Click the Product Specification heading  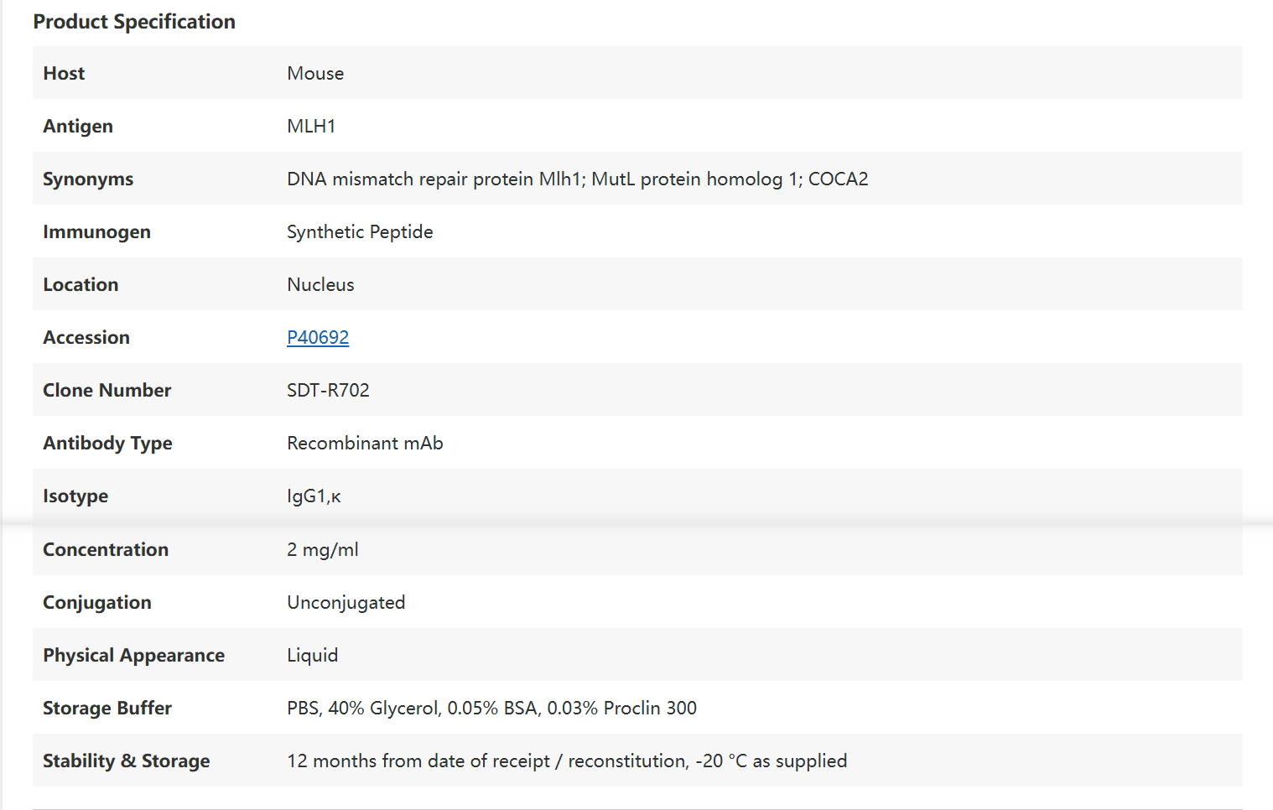[134, 22]
